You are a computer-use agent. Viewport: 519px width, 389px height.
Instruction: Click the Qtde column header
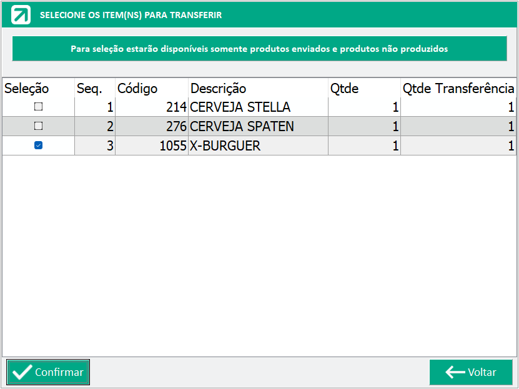365,88
